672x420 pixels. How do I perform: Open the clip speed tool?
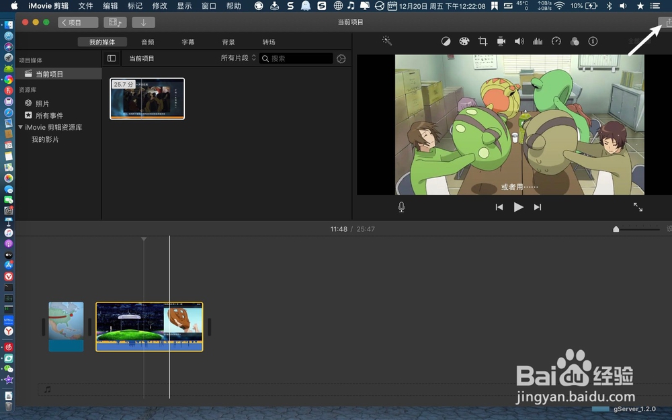[556, 41]
